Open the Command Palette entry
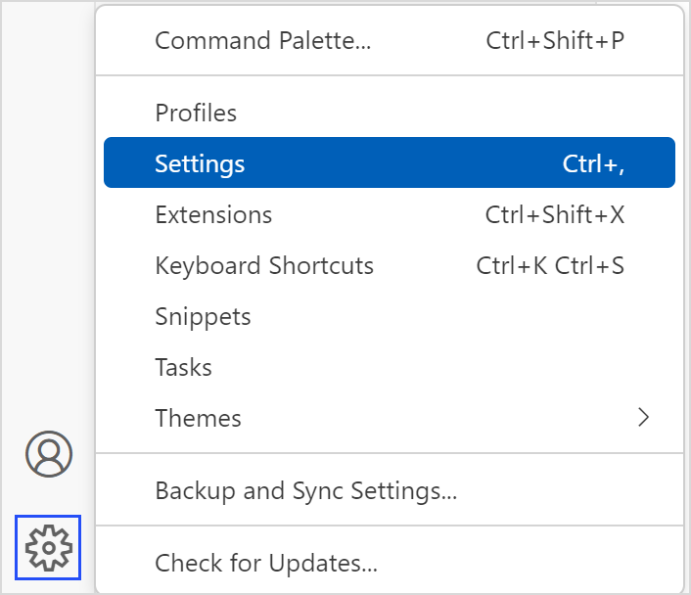This screenshot has height=595, width=691. click(262, 41)
